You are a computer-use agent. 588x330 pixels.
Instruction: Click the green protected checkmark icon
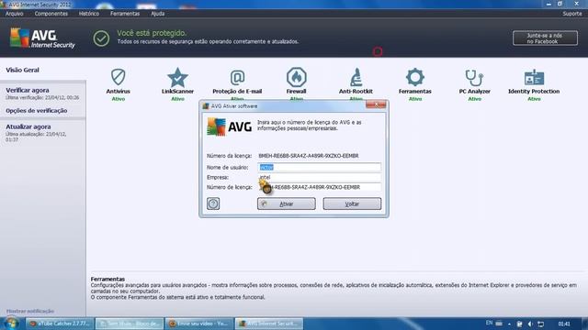[101, 38]
